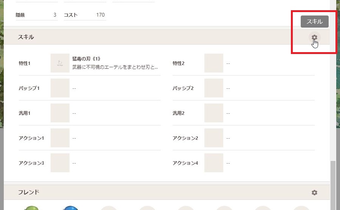This screenshot has width=340, height=210.
Task: Click the コスト value field 170
Action: pyautogui.click(x=85, y=15)
